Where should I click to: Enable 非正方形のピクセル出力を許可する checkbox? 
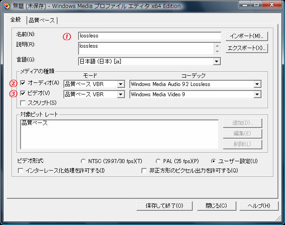tap(144, 171)
